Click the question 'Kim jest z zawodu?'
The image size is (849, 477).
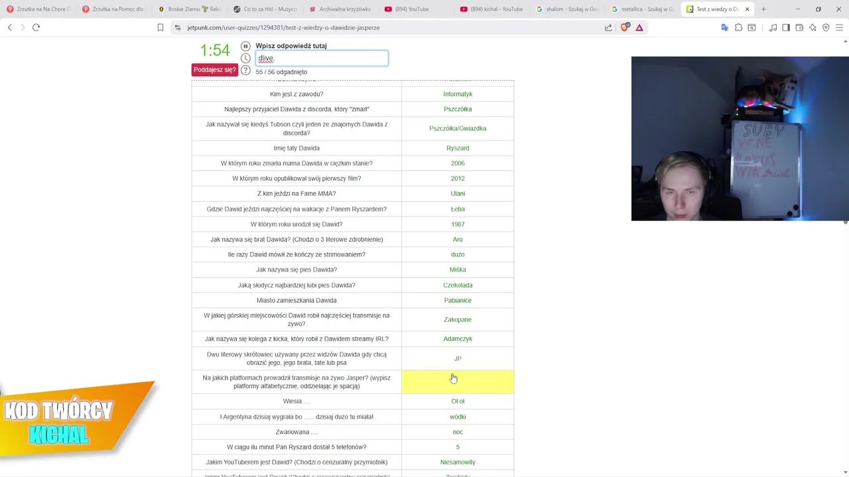tap(296, 94)
